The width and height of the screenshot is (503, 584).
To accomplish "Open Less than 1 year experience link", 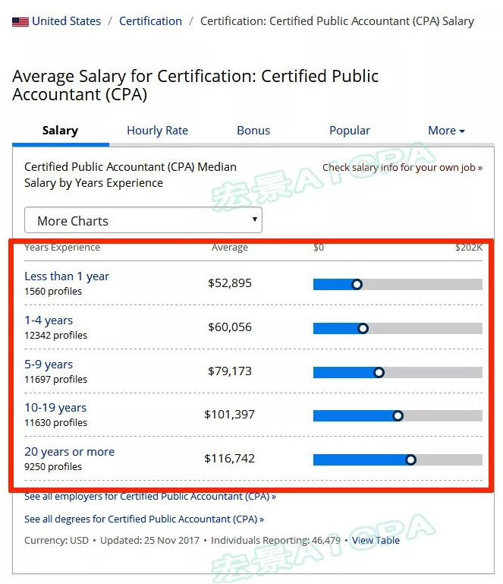I will (x=67, y=276).
